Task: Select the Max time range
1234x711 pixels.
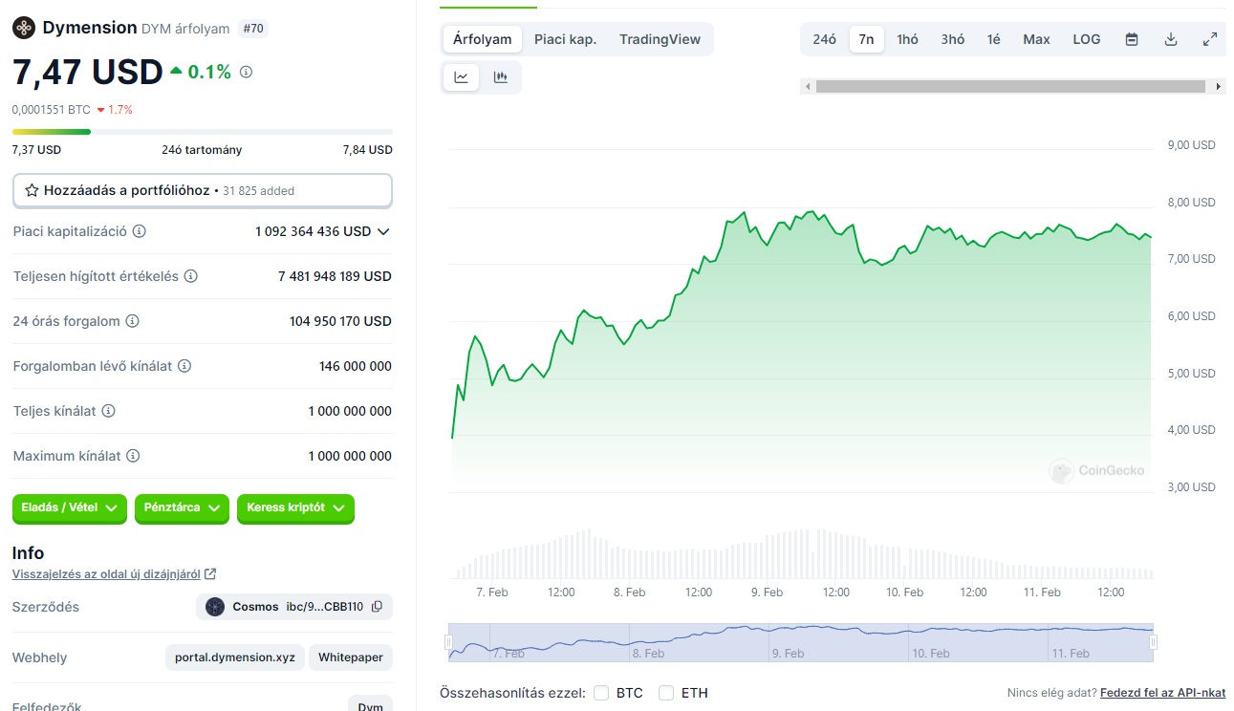Action: [1036, 39]
